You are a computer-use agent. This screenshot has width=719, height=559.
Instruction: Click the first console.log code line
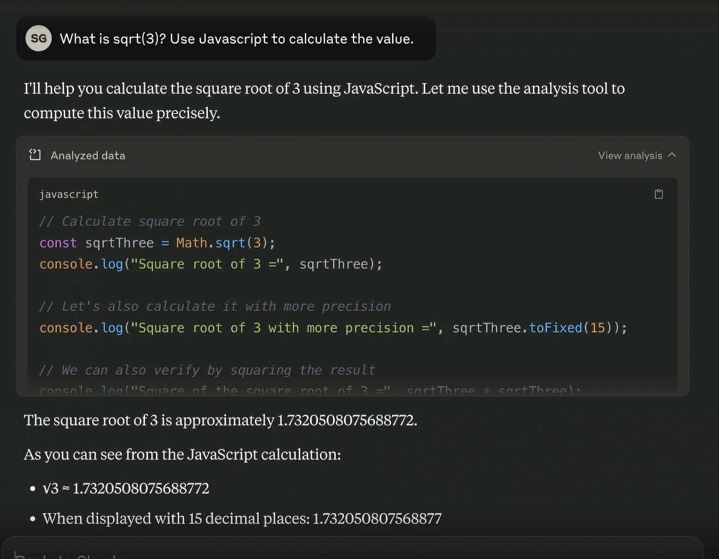point(211,264)
